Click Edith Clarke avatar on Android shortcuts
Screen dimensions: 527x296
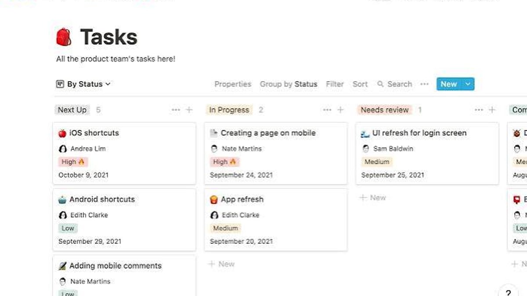tap(63, 215)
